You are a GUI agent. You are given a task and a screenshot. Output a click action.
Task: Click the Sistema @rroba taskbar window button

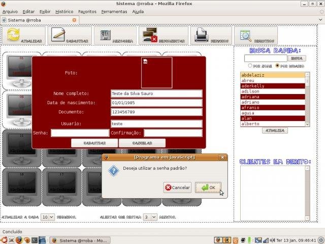pyautogui.click(x=80, y=240)
